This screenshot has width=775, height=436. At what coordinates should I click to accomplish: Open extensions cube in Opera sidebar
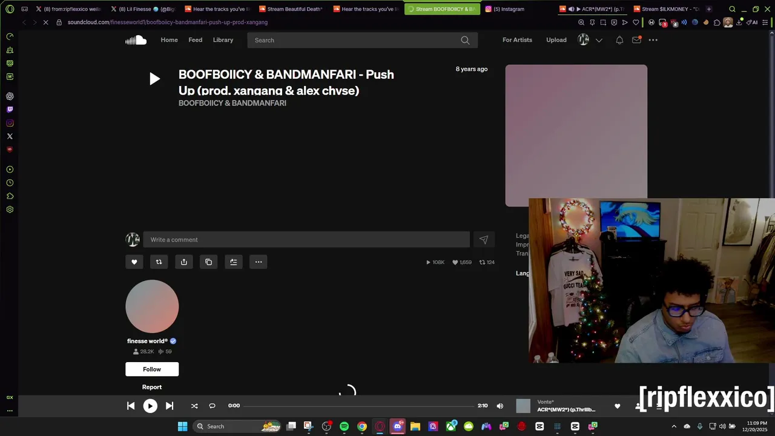[10, 196]
